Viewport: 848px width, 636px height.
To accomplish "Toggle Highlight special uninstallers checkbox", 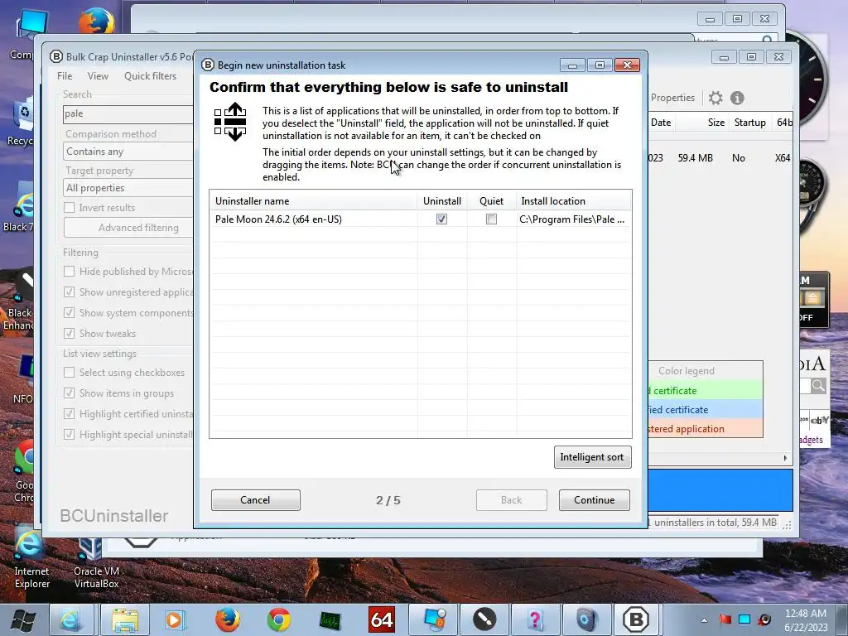I will [x=69, y=434].
